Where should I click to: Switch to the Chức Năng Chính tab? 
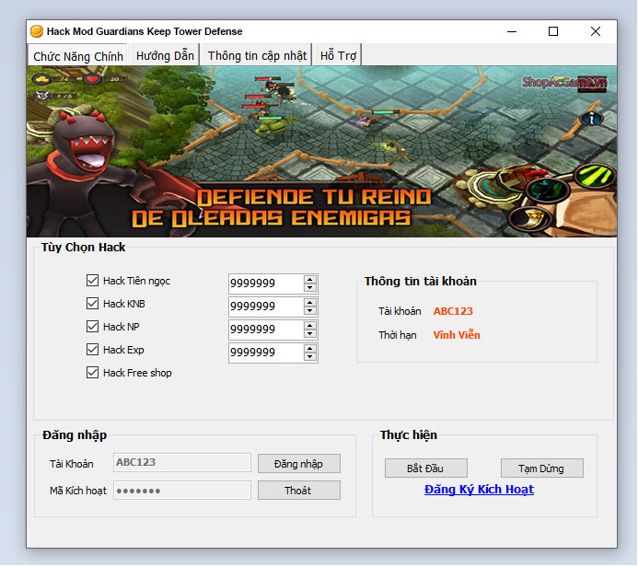(x=77, y=55)
